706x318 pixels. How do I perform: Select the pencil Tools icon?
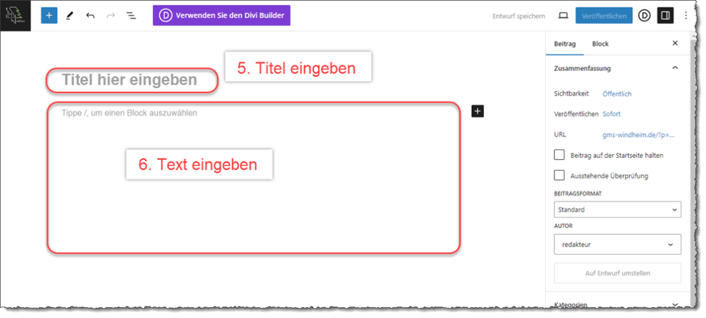tap(70, 16)
